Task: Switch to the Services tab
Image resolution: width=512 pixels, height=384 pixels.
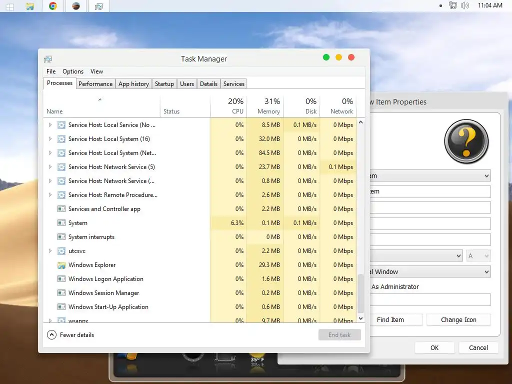Action: pos(234,84)
